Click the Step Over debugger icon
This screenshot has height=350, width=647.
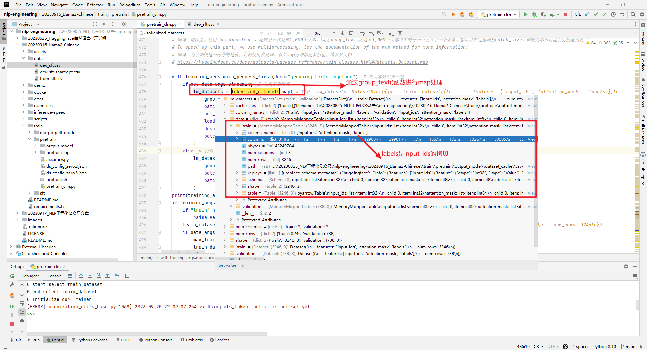81,276
